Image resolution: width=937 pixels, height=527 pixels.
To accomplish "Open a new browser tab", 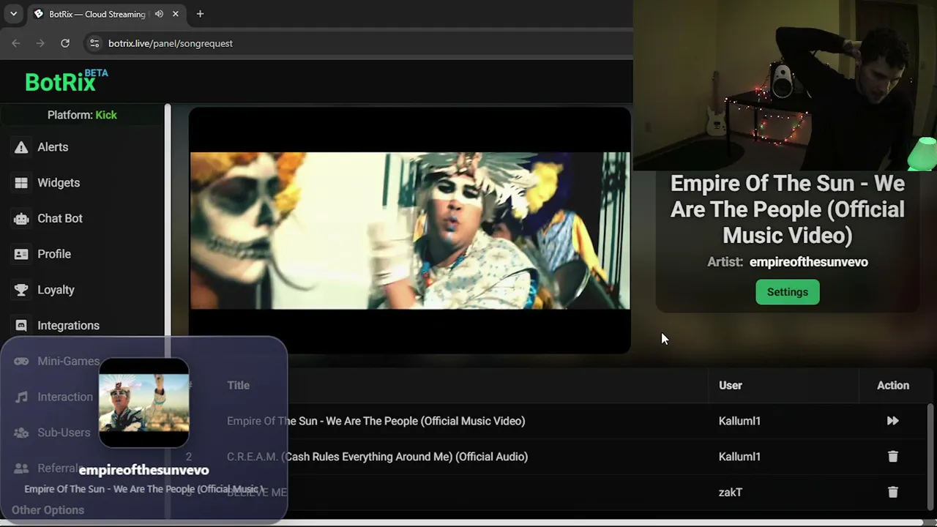I will (x=200, y=14).
